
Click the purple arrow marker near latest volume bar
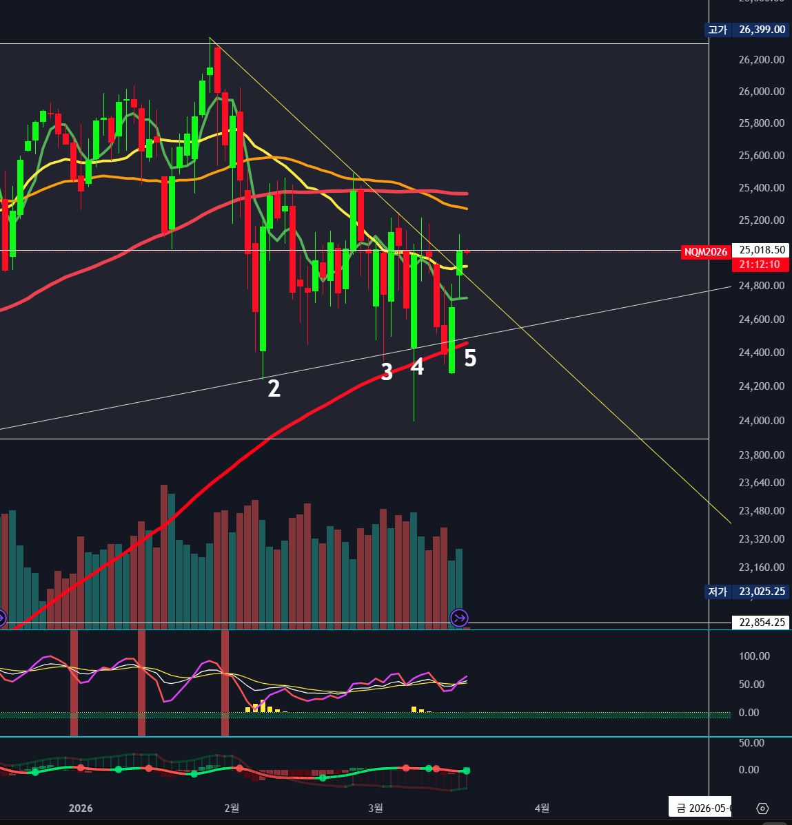(459, 618)
